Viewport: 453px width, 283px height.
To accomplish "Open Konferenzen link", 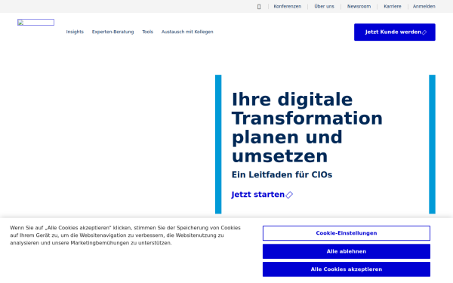I will point(287,6).
